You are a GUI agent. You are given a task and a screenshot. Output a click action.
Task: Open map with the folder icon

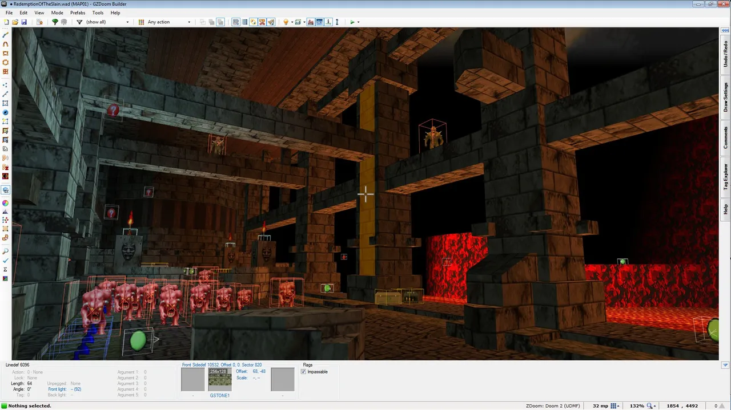coord(15,22)
